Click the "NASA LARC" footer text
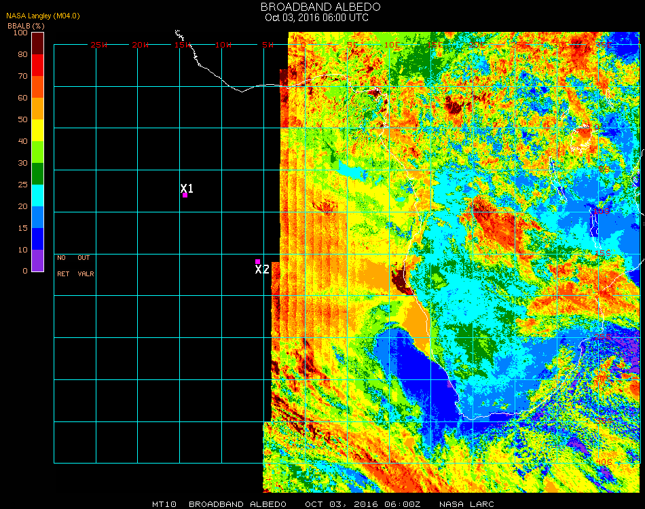 466,504
